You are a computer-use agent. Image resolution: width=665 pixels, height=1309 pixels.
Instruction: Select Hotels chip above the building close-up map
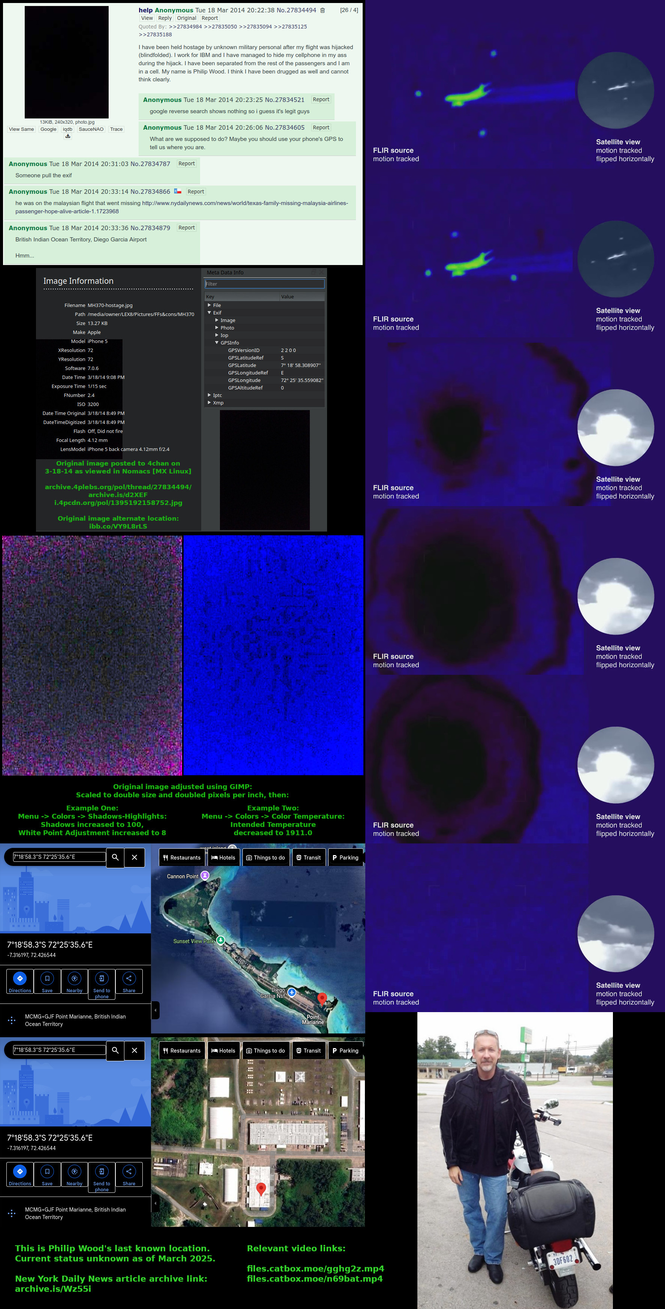(224, 1050)
